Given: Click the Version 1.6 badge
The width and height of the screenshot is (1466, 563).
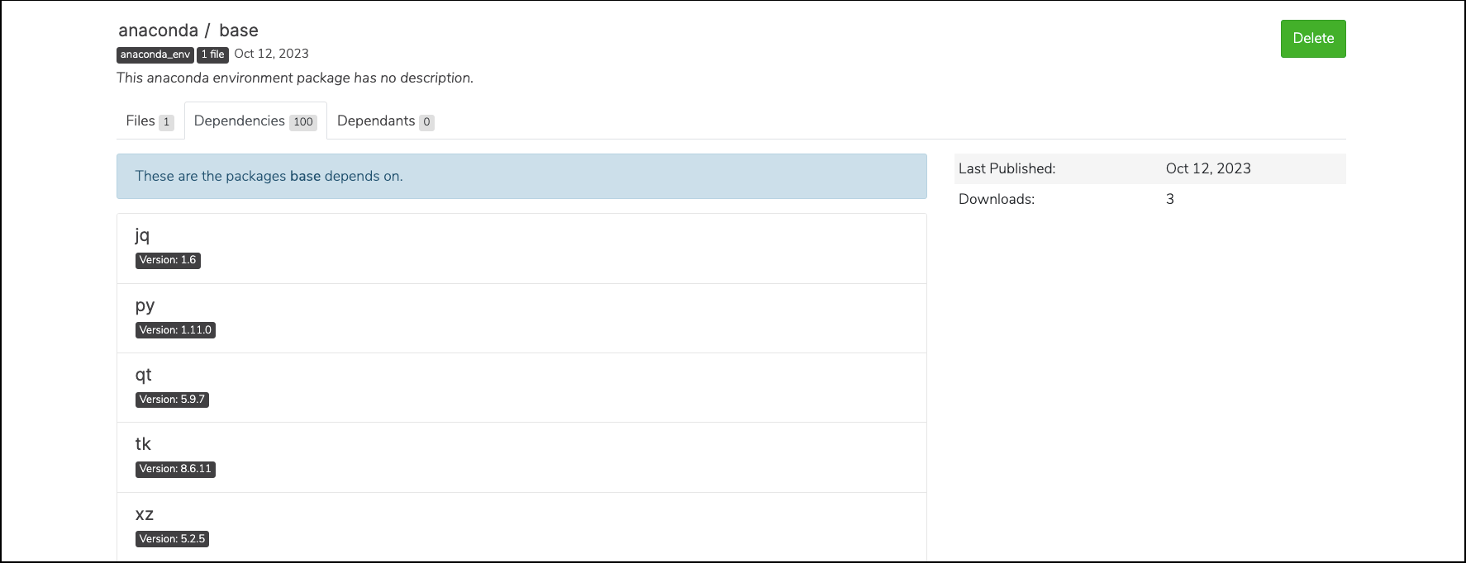Looking at the screenshot, I should (x=168, y=260).
